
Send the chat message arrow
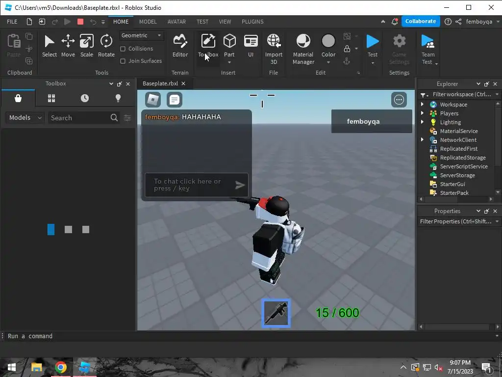[240, 185]
